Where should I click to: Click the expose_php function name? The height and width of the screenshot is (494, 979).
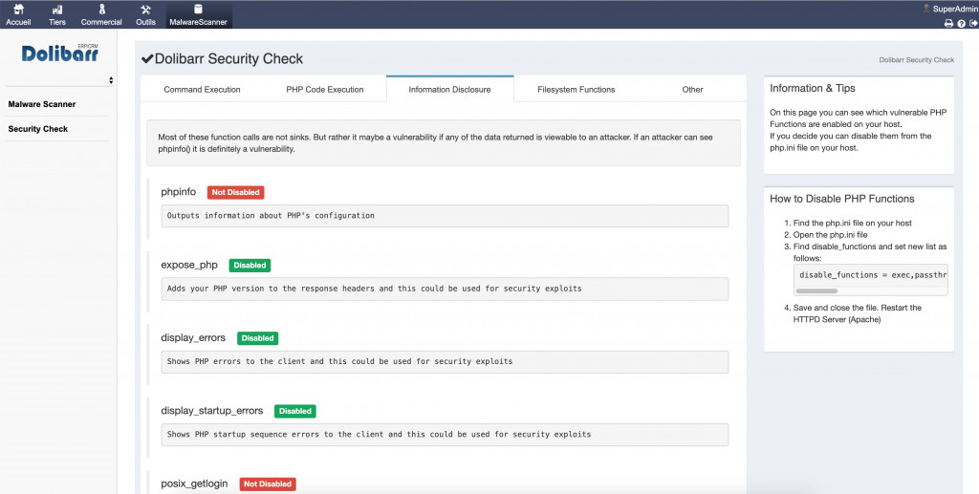[189, 265]
